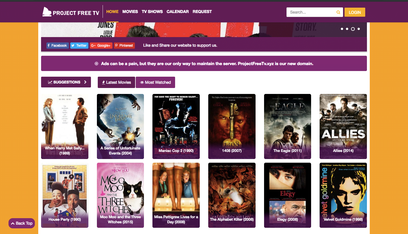Click the Back Top button
This screenshot has width=408, height=234.
click(22, 223)
